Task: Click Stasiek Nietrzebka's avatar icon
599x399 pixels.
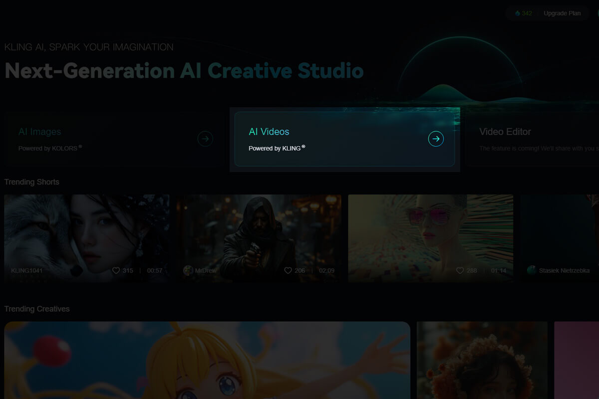Action: tap(532, 270)
